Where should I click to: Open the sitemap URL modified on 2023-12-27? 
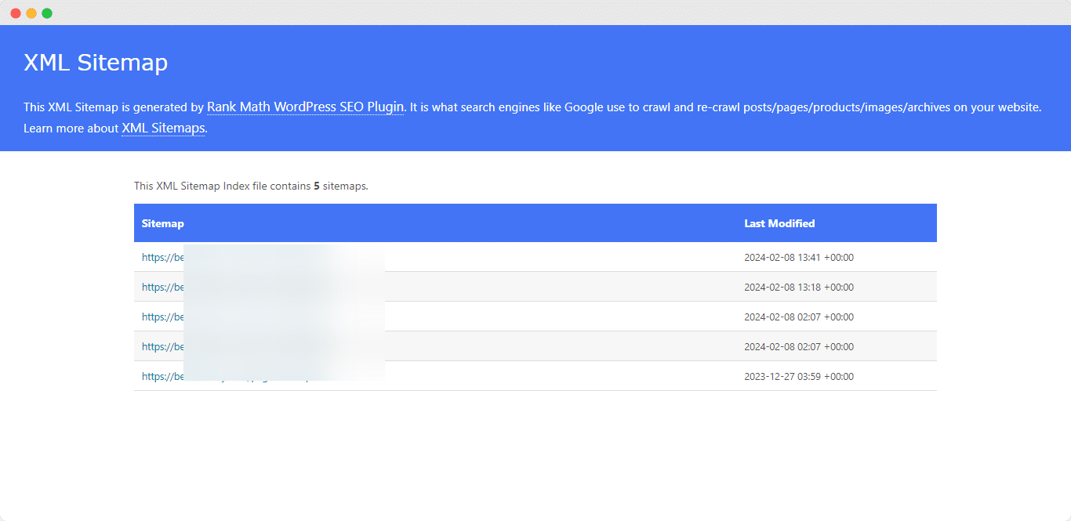click(162, 376)
